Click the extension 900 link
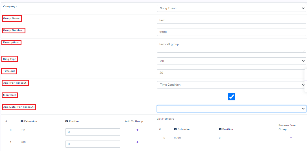Screen dimensions: 307x151 tap(23, 142)
